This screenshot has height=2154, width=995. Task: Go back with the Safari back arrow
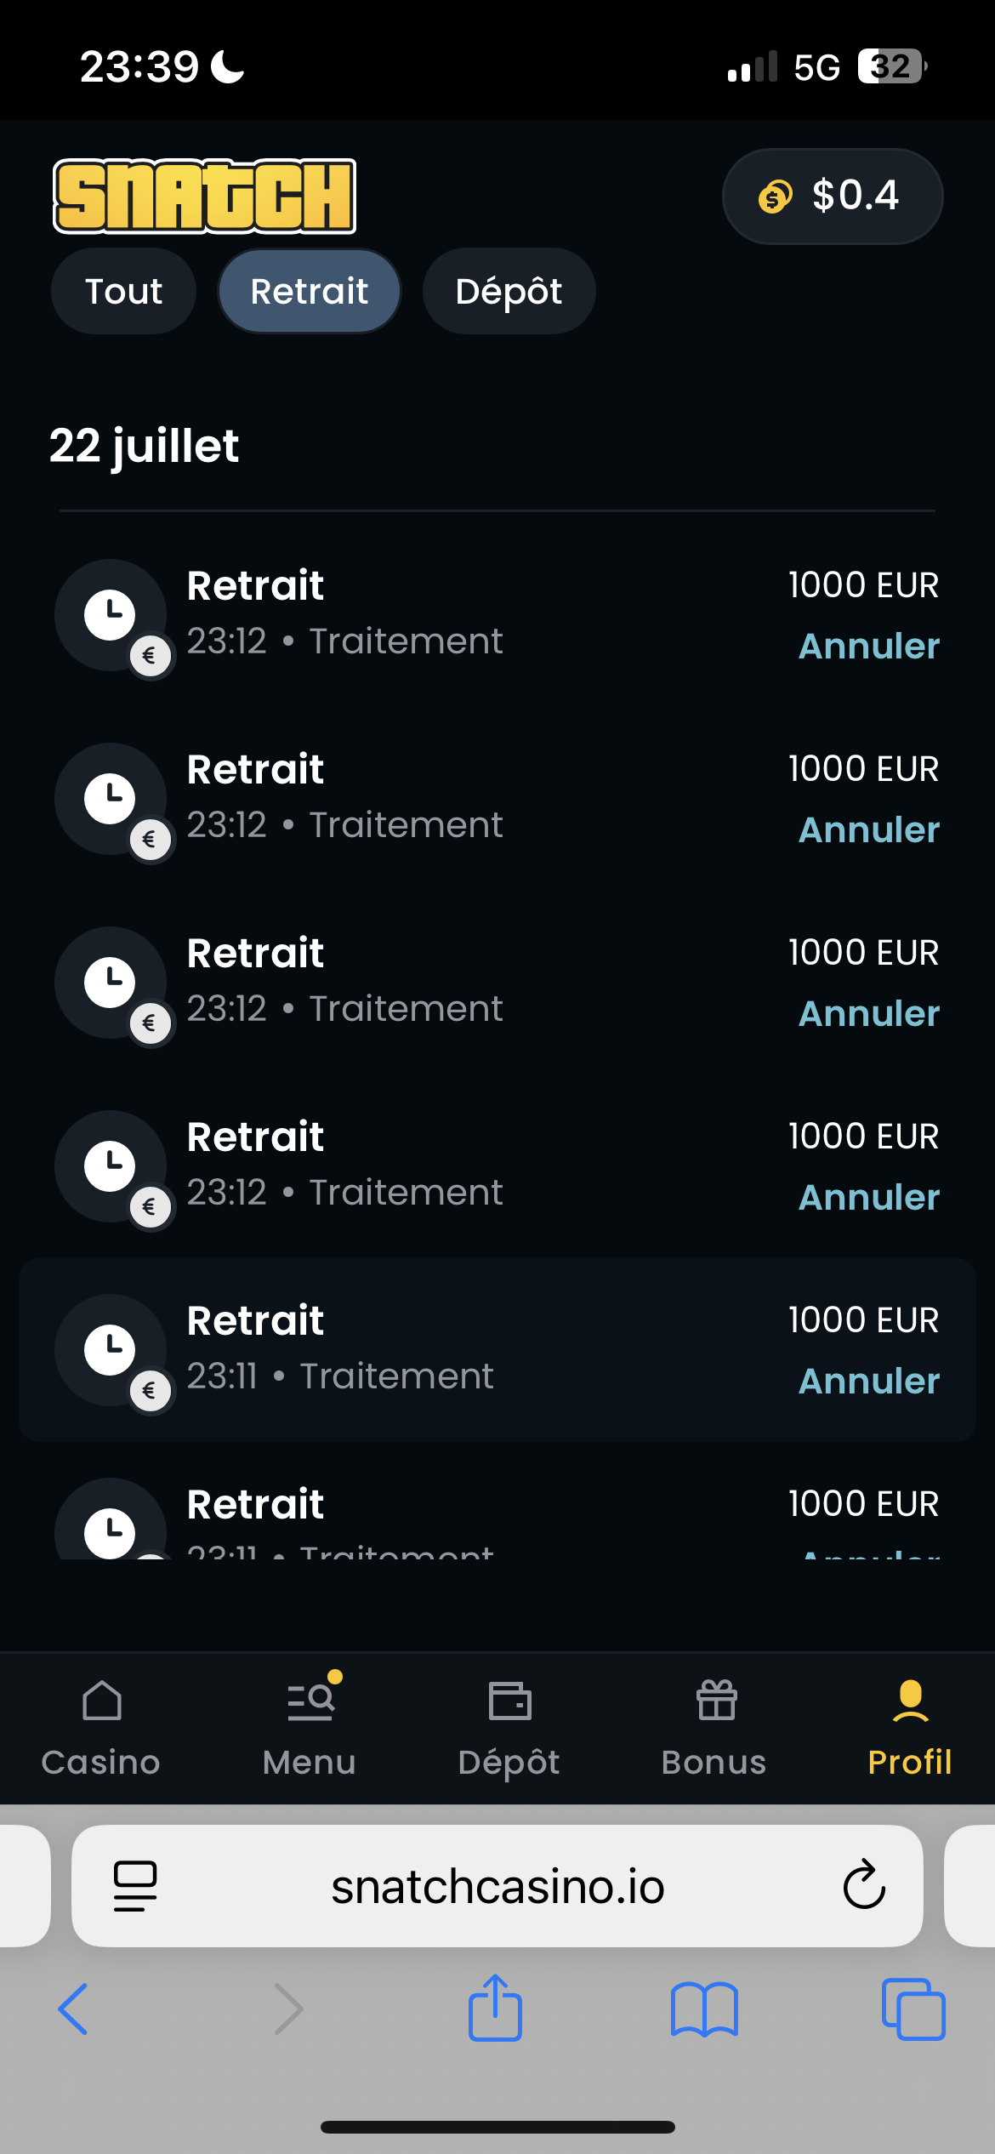tap(73, 2009)
